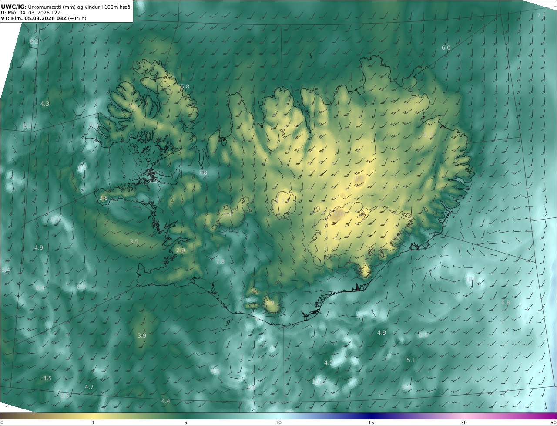Click the VT: Fim. 05.03.2026 03Z valid time
Viewport: 557px width, 426px height.
(x=34, y=18)
